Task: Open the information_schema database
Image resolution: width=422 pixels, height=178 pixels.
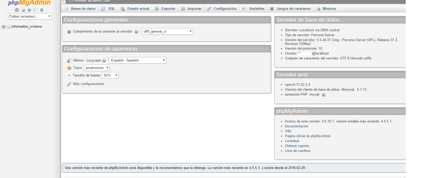Action: [27, 27]
